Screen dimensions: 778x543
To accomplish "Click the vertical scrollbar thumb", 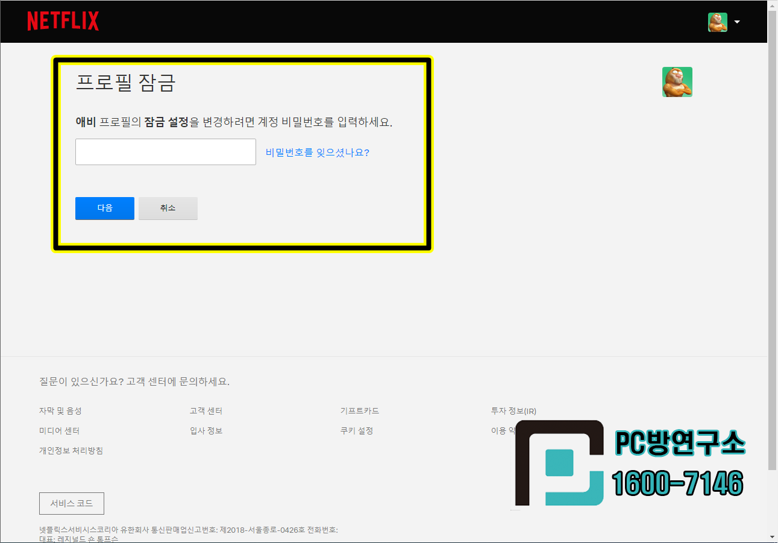I will (x=773, y=240).
